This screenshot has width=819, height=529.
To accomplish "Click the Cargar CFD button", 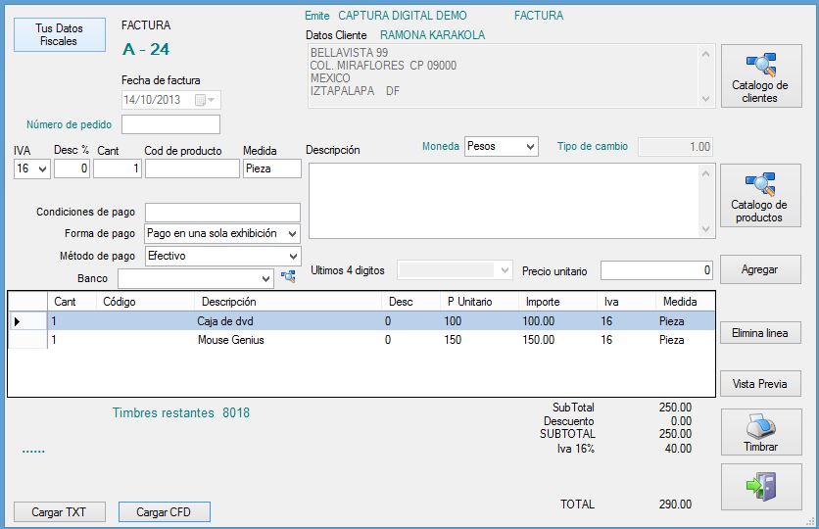I will point(165,512).
